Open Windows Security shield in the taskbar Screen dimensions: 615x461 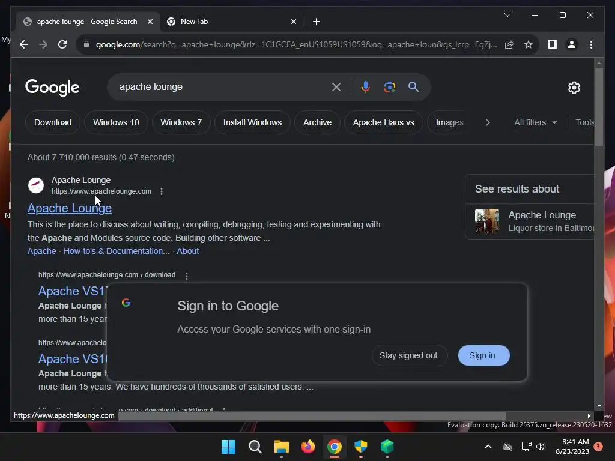click(x=360, y=447)
